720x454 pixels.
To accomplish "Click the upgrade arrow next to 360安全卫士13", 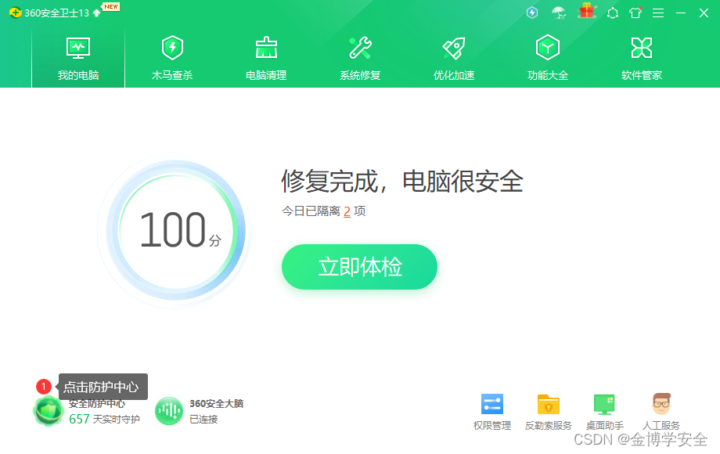I will [96, 13].
